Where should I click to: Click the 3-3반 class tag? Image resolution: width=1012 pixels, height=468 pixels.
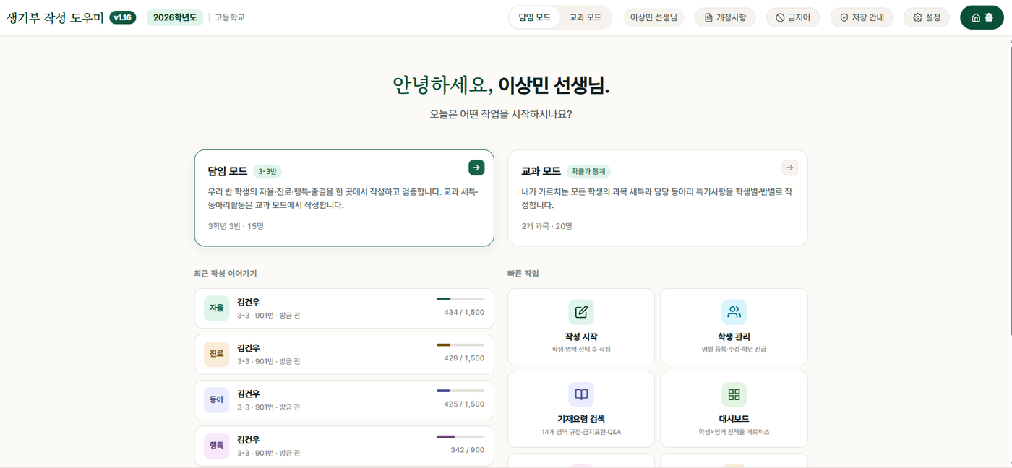267,171
